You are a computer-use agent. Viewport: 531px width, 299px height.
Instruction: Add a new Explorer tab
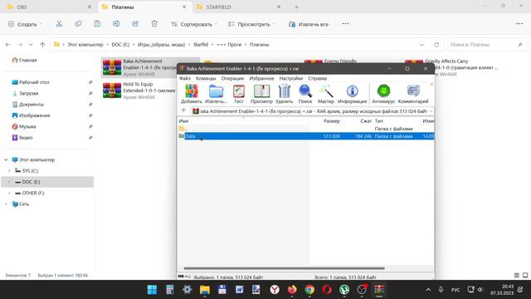(x=296, y=7)
